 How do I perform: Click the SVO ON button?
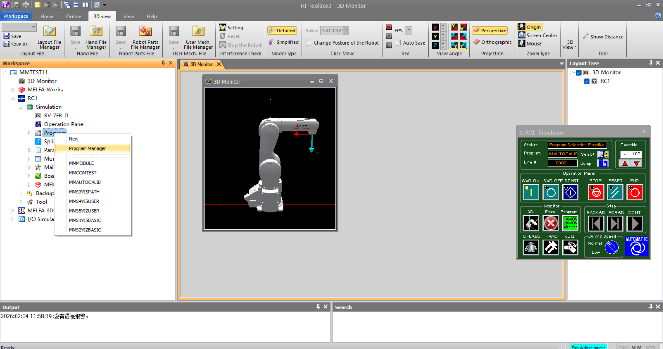[531, 192]
